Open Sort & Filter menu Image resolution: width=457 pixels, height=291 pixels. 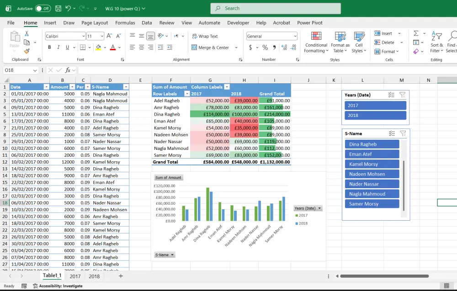point(436,42)
